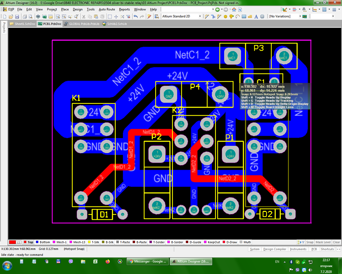This screenshot has height=274, width=342.
Task: Click the Interactive Routing tool icon
Action: pos(207,16)
